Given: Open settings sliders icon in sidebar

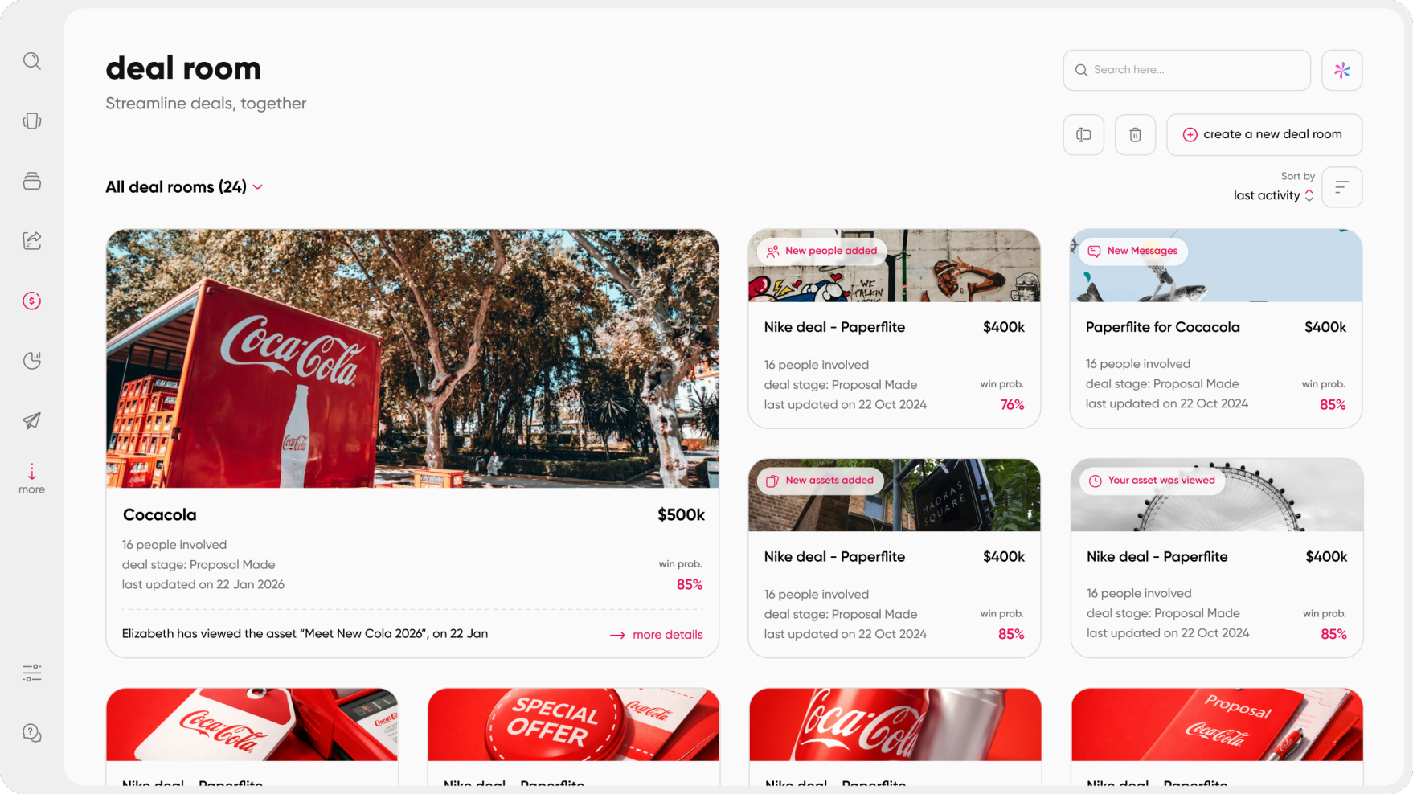Looking at the screenshot, I should (x=32, y=673).
